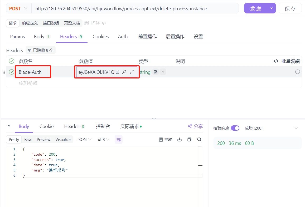Viewport: 305px width, 207px height.
Task: Uncheck the Blade-Auth header checkbox
Action: [x=12, y=72]
